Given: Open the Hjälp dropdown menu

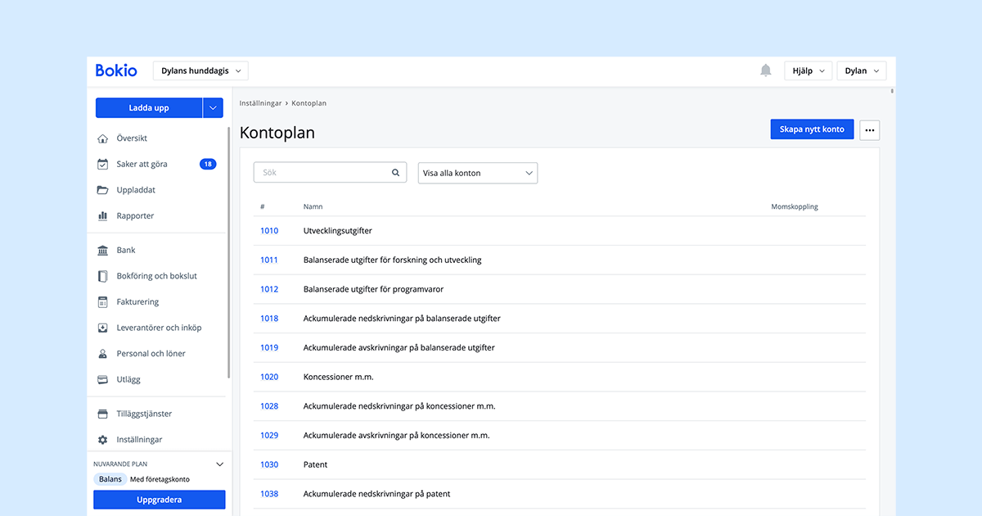Looking at the screenshot, I should [x=808, y=71].
